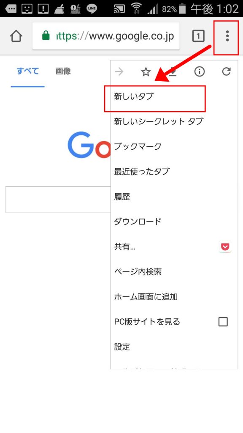Viewport: 243px width, 433px height.
Task: Open the tab switcher showing 1 tab
Action: (198, 36)
